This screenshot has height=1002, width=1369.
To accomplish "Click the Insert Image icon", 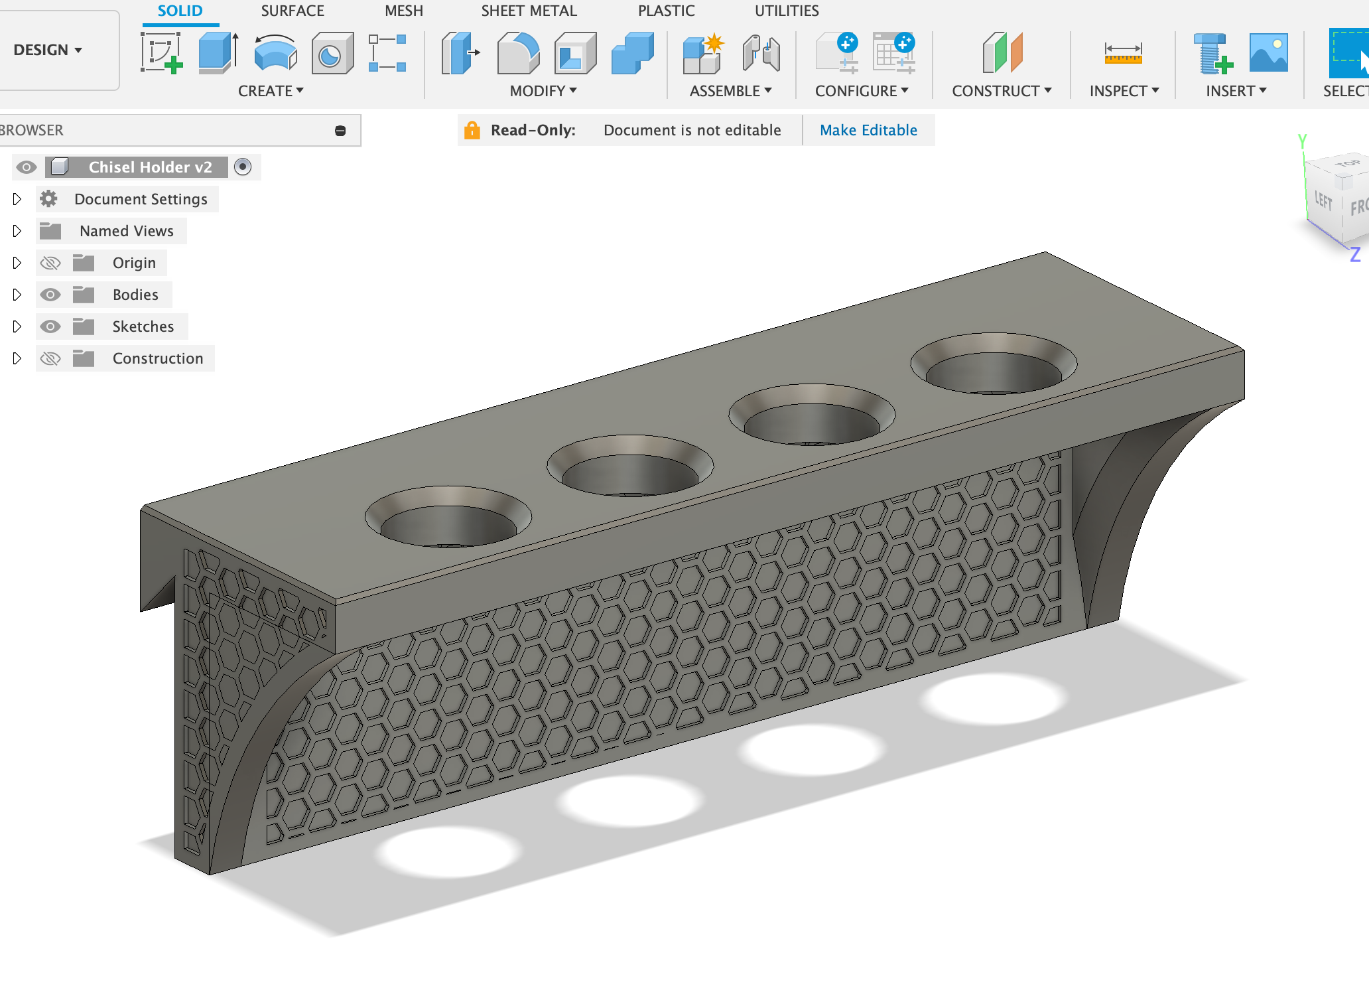I will coord(1268,52).
